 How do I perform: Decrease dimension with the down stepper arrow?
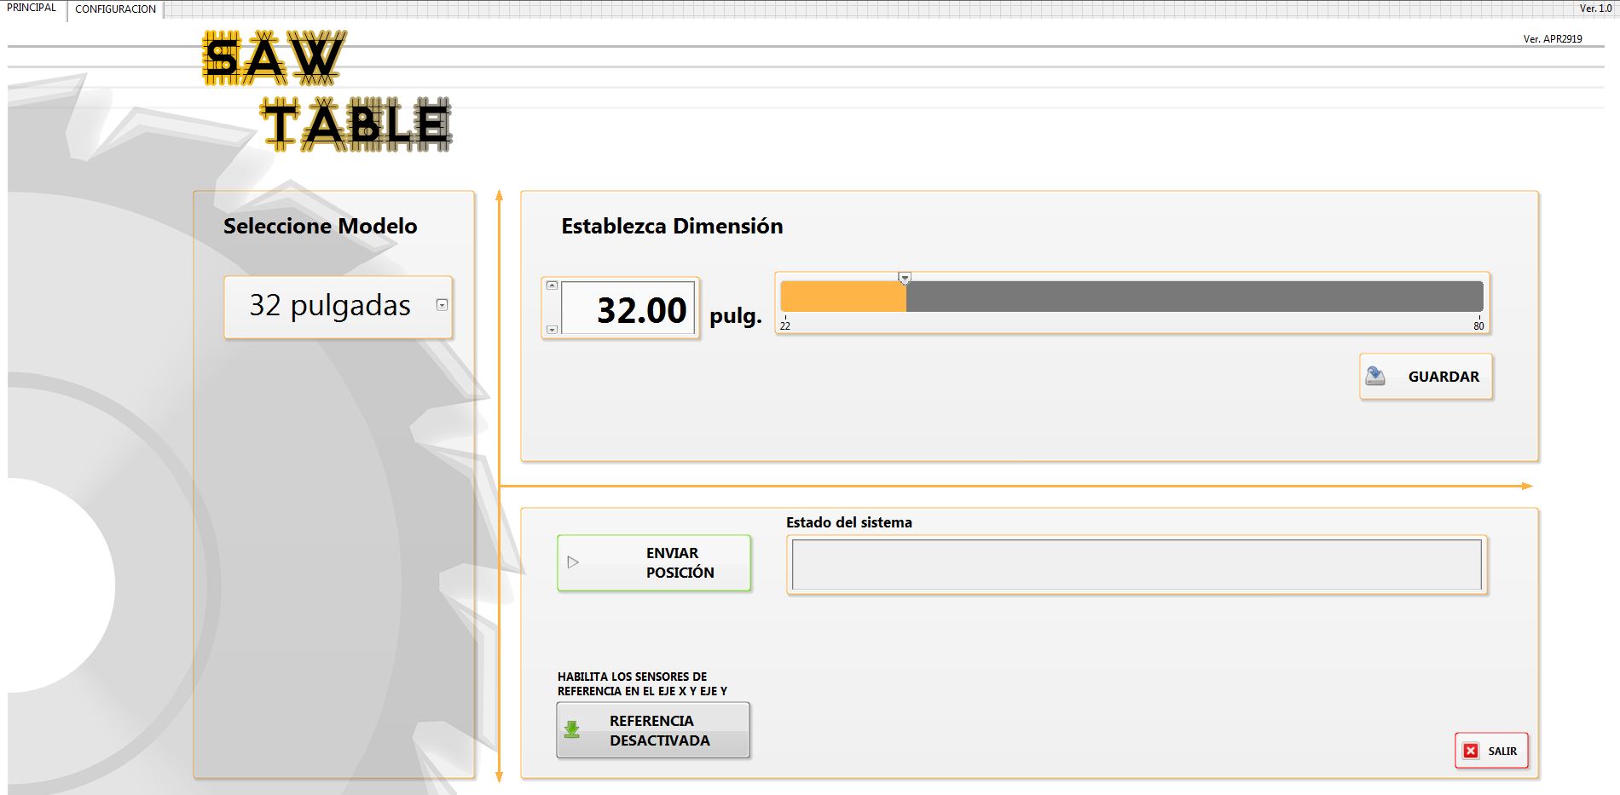click(552, 329)
